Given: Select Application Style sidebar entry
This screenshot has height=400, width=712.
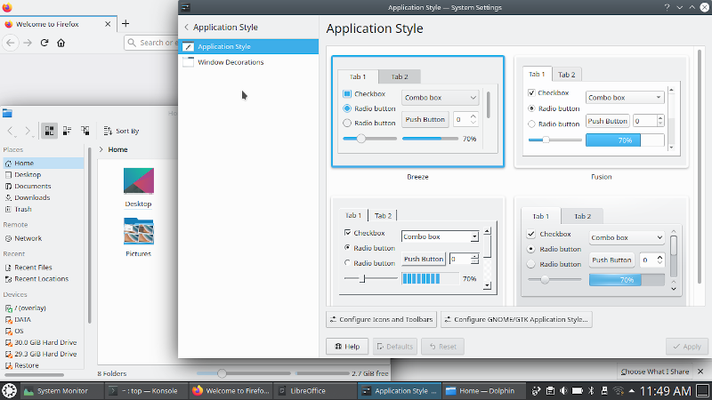Looking at the screenshot, I should click(x=248, y=46).
